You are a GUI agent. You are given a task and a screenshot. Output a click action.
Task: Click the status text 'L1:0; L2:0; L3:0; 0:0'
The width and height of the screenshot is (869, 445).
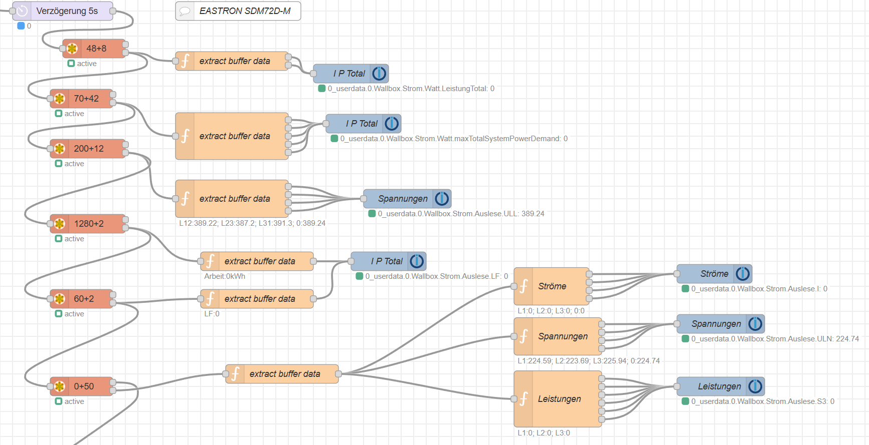click(551, 311)
